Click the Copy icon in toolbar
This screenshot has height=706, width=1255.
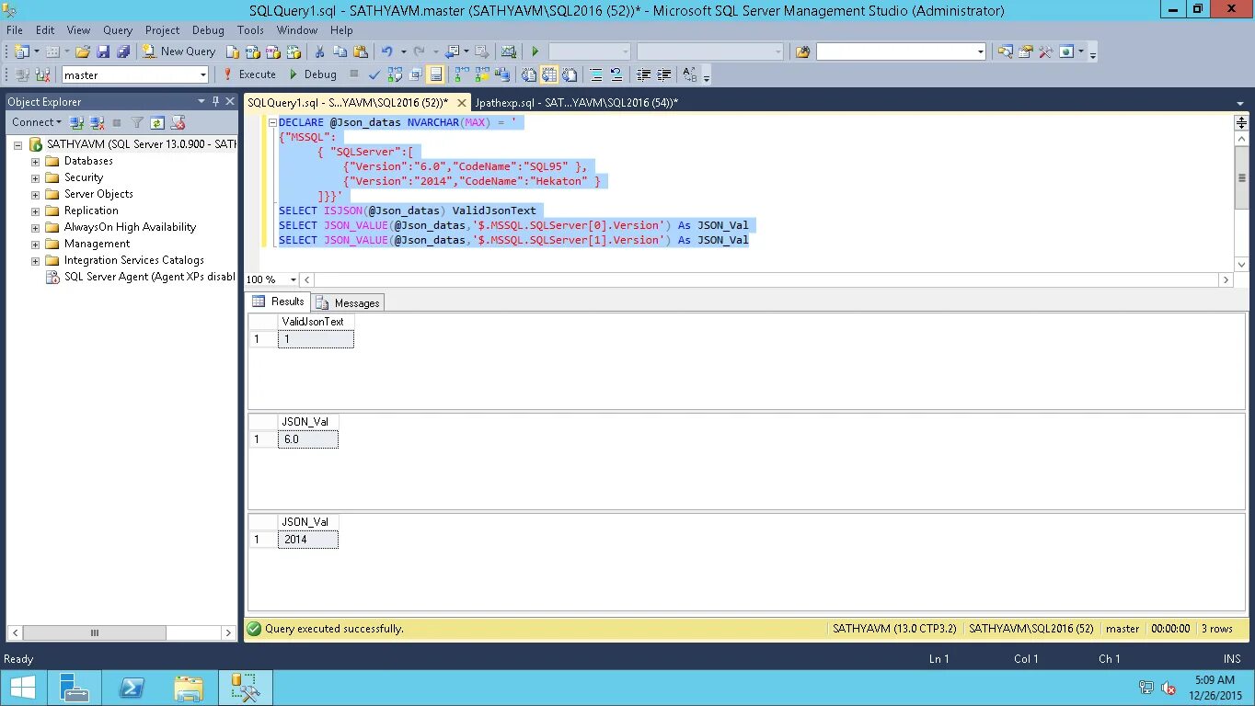tap(340, 51)
